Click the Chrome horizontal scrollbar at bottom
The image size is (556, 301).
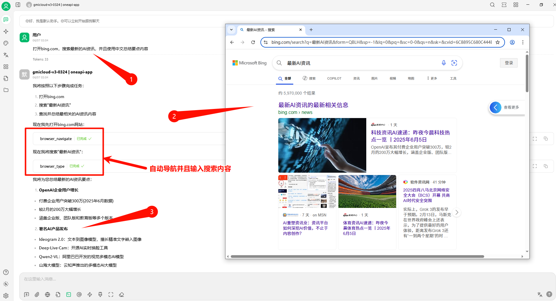[x=357, y=256]
